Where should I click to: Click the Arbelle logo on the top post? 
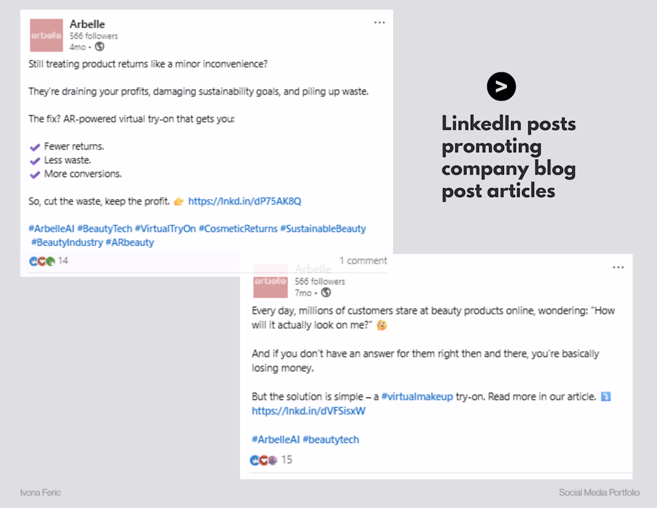coord(47,35)
